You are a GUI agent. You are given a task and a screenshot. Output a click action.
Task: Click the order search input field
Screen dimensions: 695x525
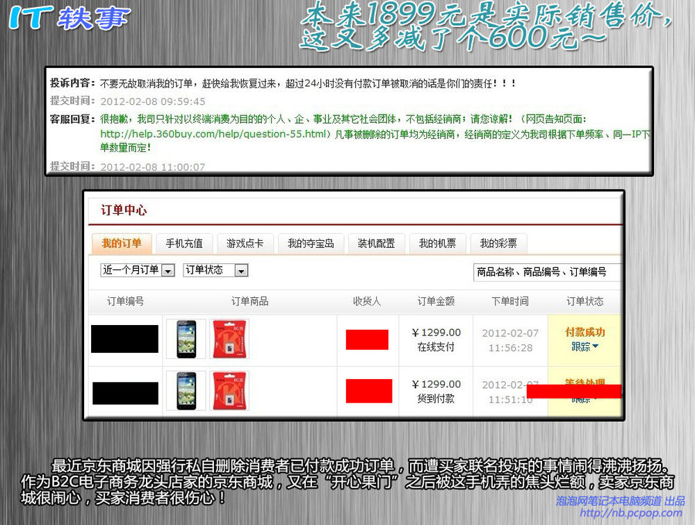tap(548, 272)
